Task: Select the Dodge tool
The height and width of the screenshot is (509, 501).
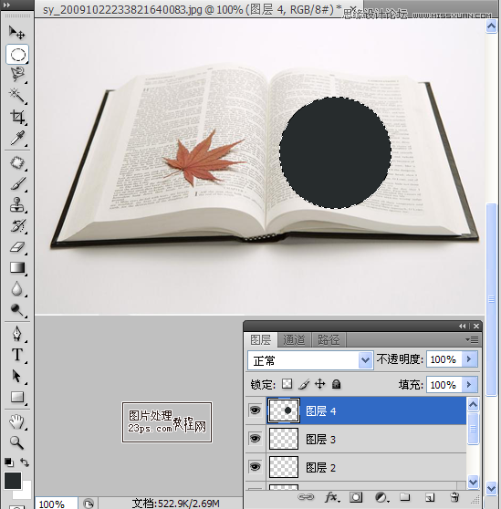Action: click(x=17, y=310)
